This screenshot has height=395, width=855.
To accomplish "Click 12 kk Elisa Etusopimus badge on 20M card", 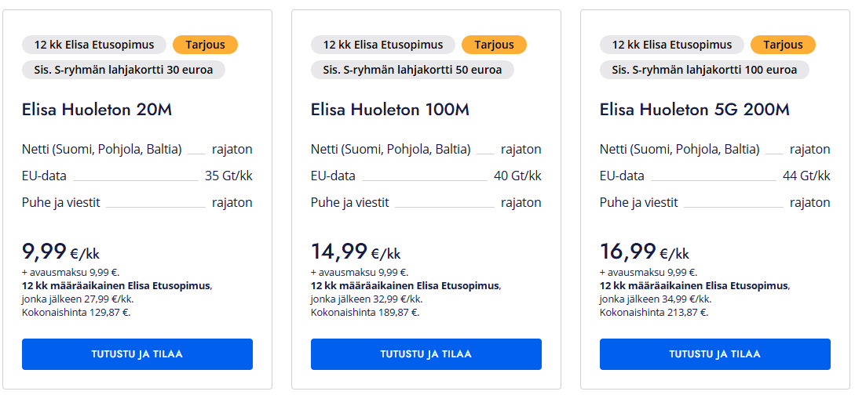I will (x=94, y=45).
